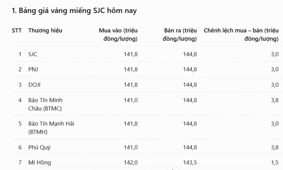Click the 'STT' column header
This screenshot has width=283, height=170.
tap(17, 30)
